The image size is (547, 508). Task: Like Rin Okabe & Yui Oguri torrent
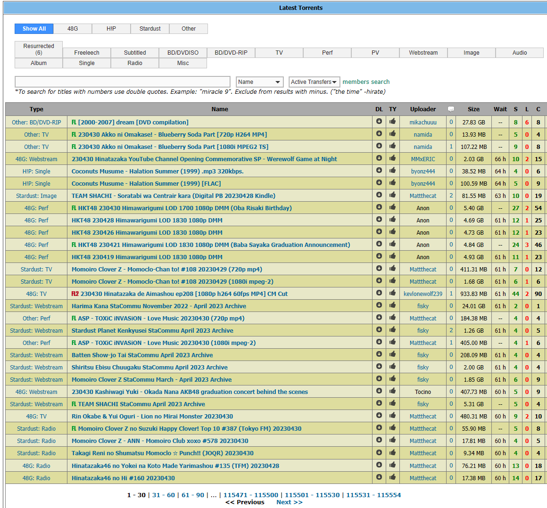pos(392,415)
